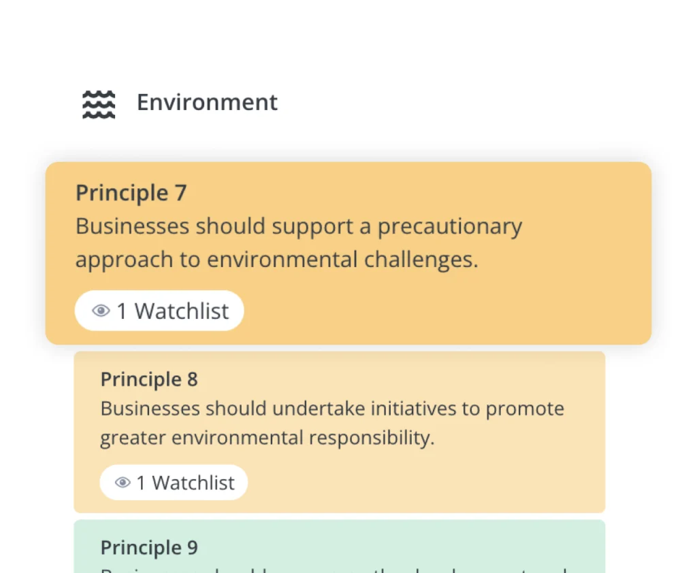Click 'Businesses should undertake initiatives' text line
697x573 pixels.
(x=331, y=409)
